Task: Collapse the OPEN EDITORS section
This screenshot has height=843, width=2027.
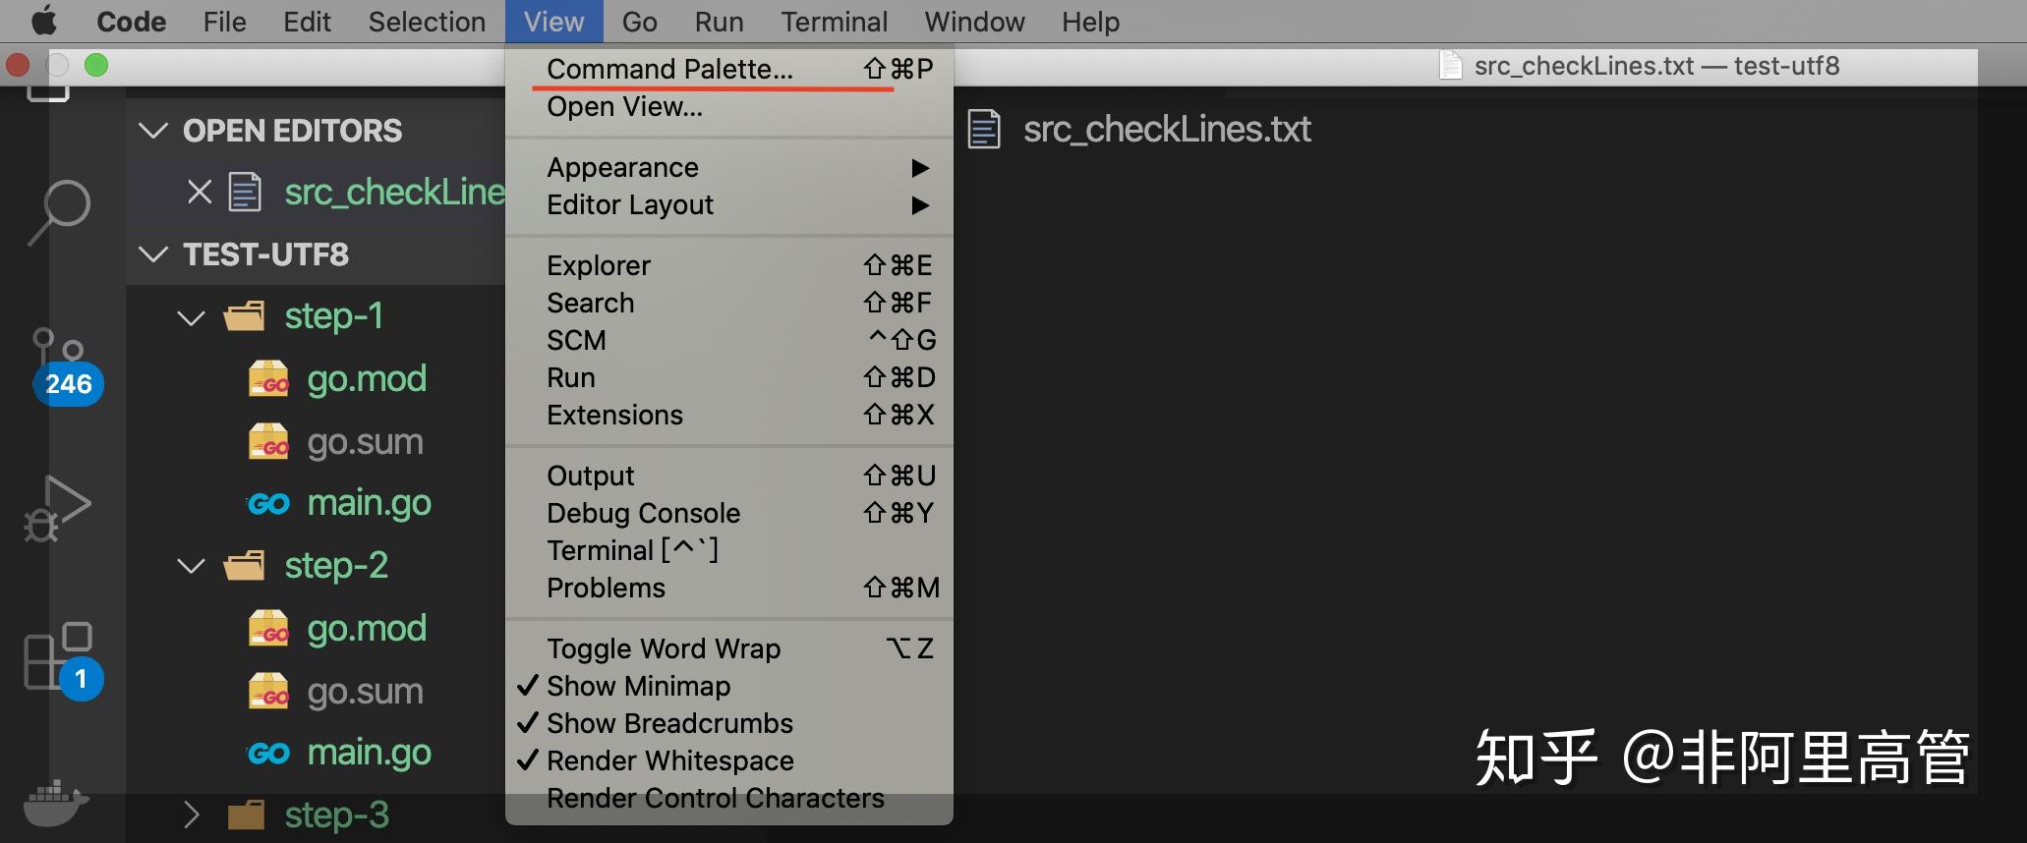Action: (153, 131)
